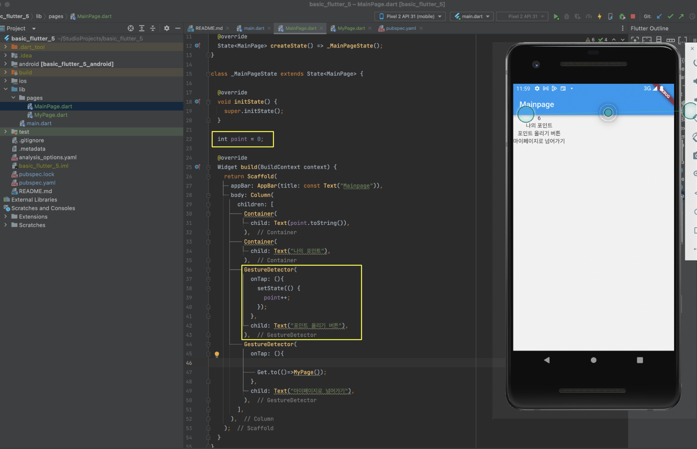Click Git Update Project blue arrow
The height and width of the screenshot is (449, 697).
tap(659, 16)
